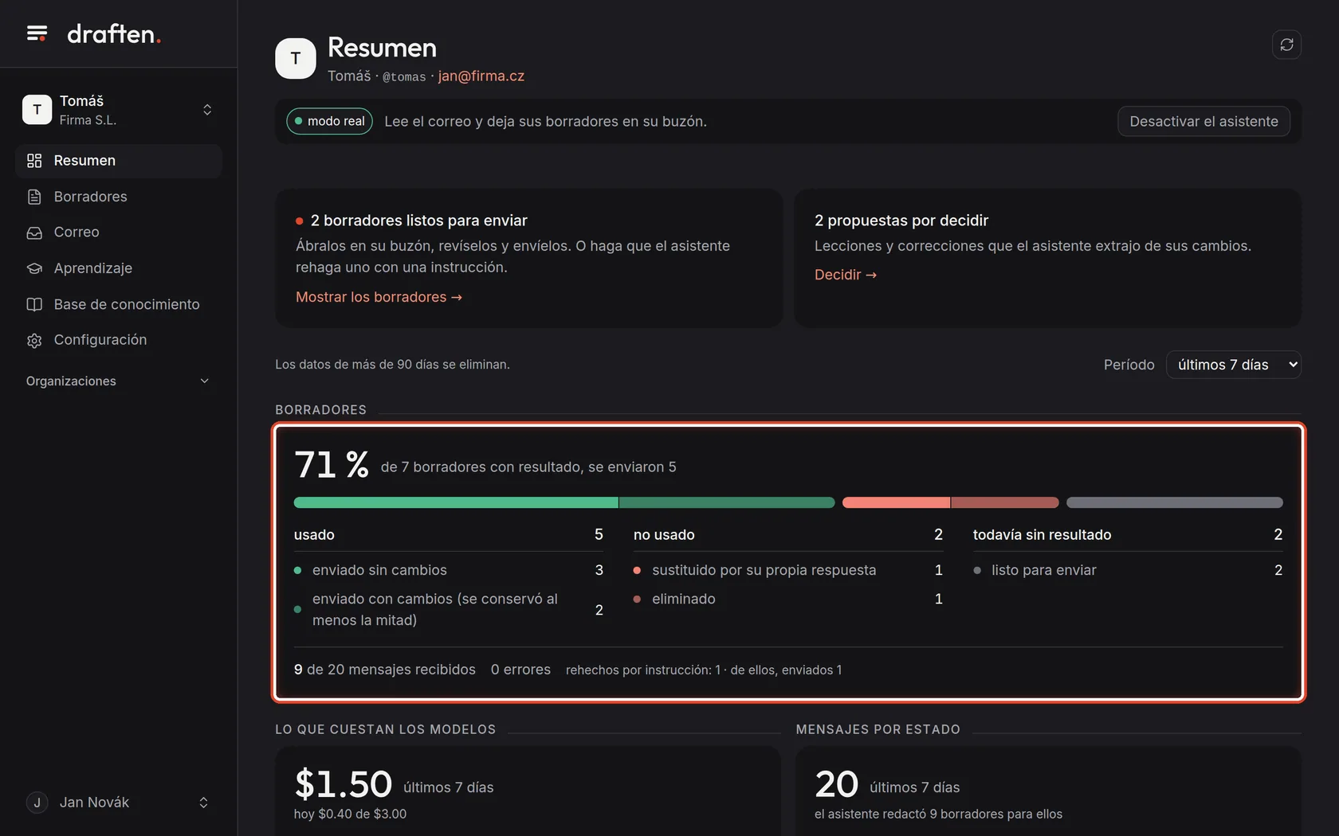This screenshot has height=836, width=1339.
Task: Click the usado header row
Action: (449, 535)
